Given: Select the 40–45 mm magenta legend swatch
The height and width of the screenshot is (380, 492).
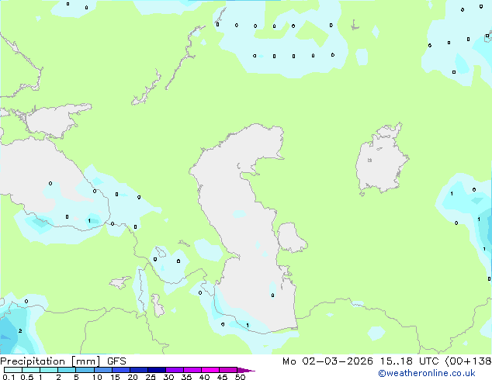Looking at the screenshot, I should (210, 370).
